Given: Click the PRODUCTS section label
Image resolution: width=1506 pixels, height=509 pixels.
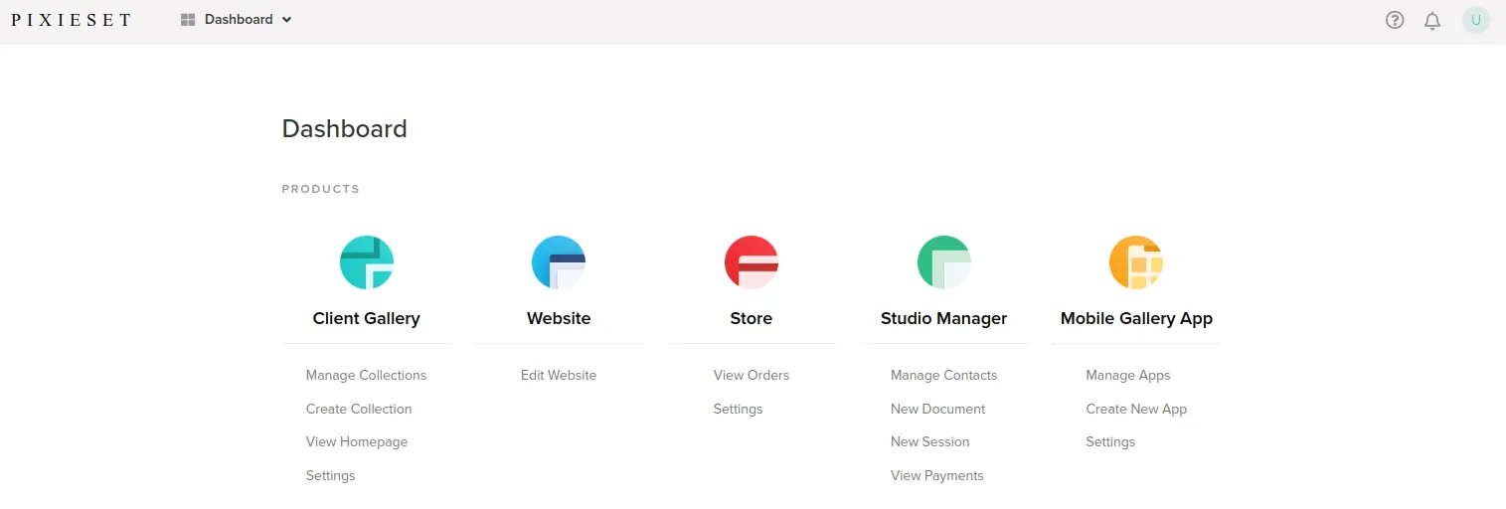Looking at the screenshot, I should pyautogui.click(x=321, y=189).
